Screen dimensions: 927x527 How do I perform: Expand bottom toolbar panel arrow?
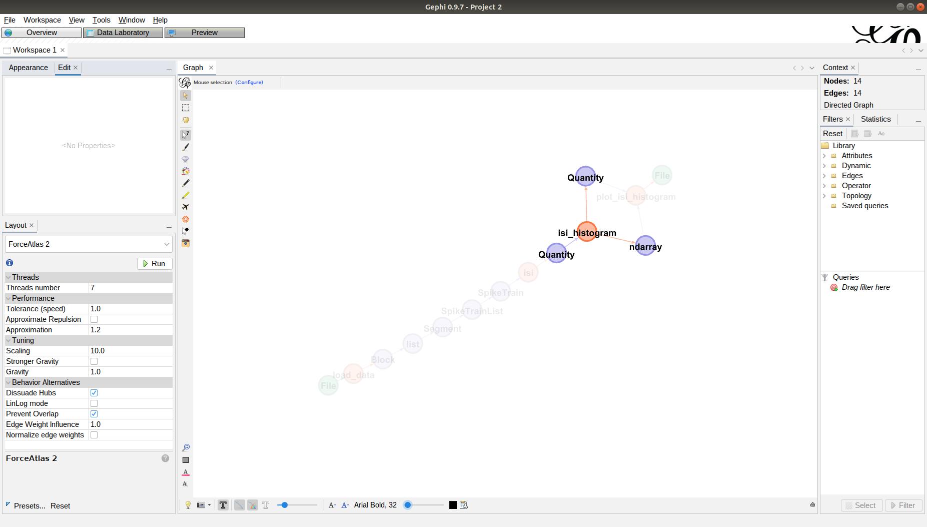tap(812, 504)
